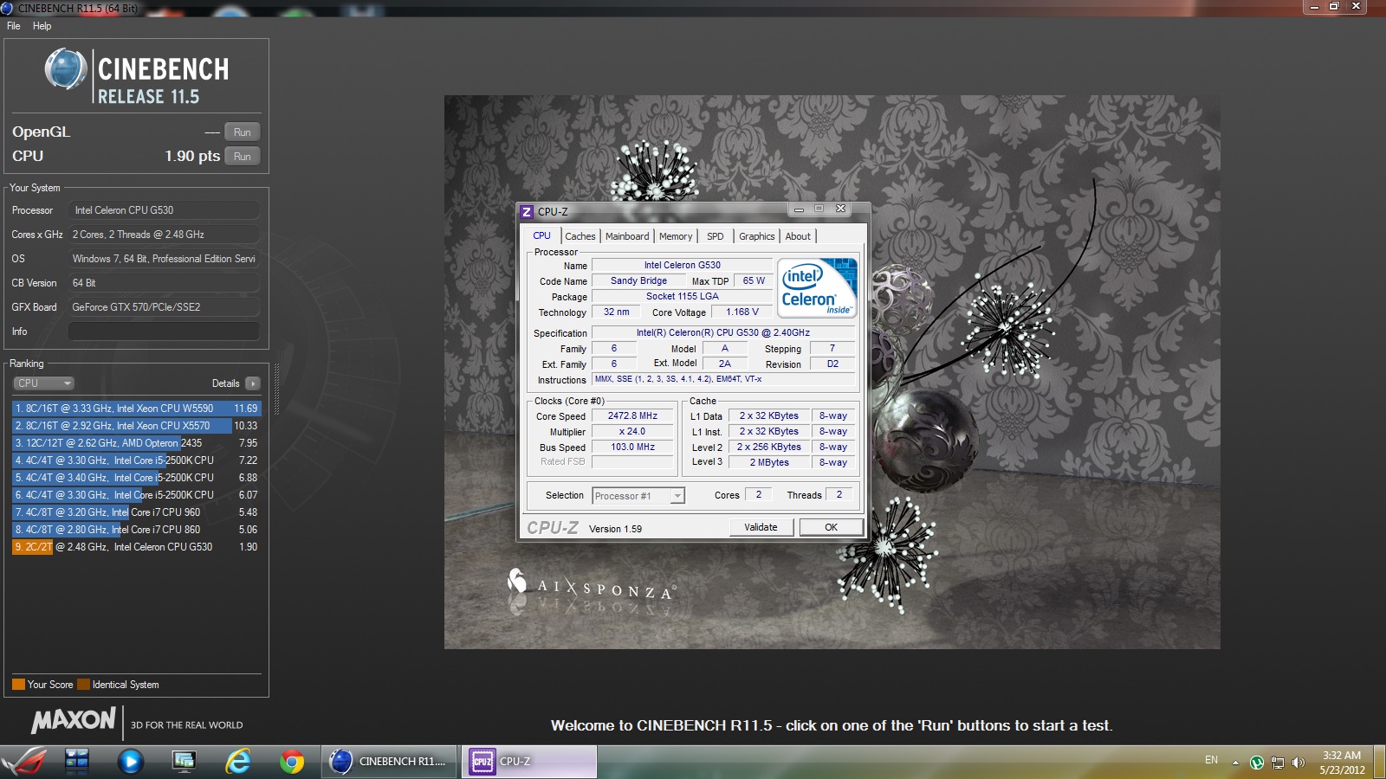
Task: Click the volume speaker icon in tray
Action: pyautogui.click(x=1298, y=763)
